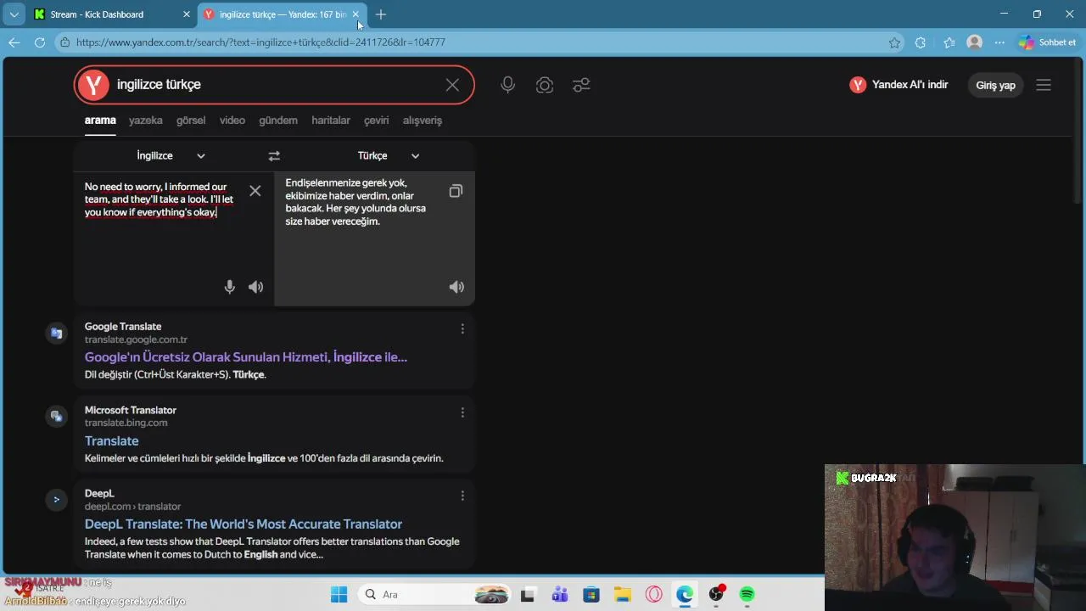
Task: Open the Translate link from Microsoft
Action: [x=111, y=441]
